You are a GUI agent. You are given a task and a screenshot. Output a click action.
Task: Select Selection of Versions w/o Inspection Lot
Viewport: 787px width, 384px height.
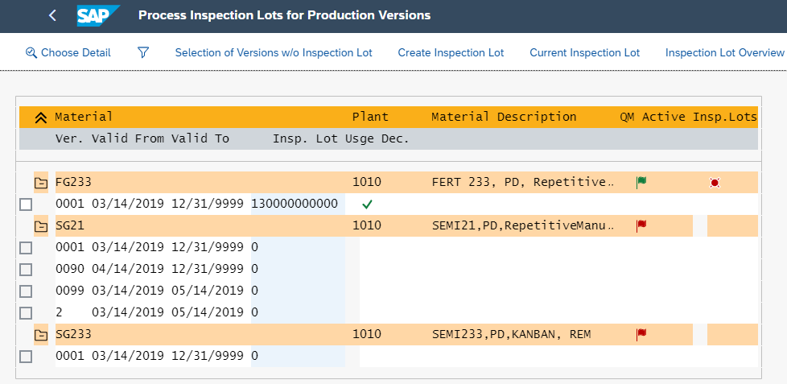[274, 52]
